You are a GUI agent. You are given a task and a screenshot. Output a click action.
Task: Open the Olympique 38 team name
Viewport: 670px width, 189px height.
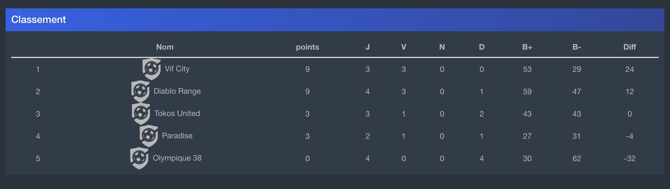tap(177, 158)
